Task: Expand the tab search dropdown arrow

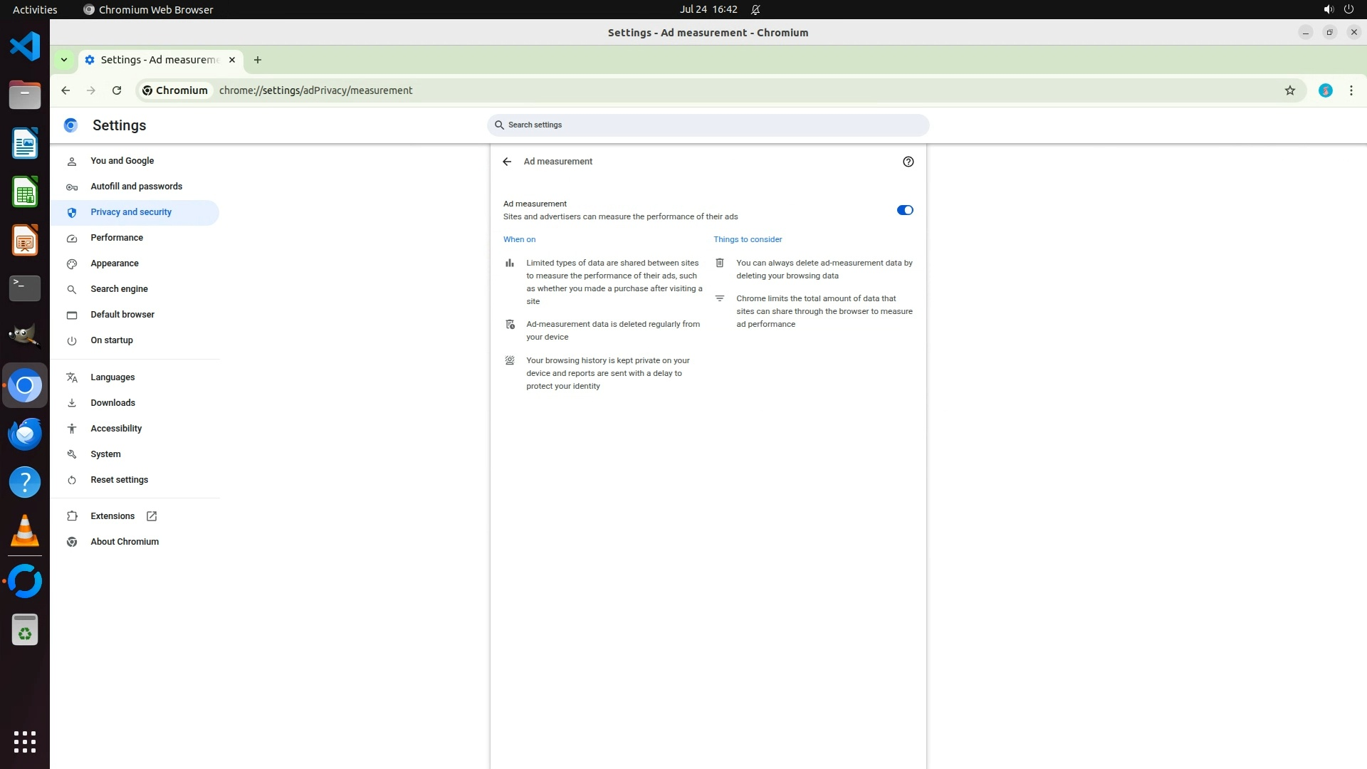Action: pyautogui.click(x=64, y=60)
